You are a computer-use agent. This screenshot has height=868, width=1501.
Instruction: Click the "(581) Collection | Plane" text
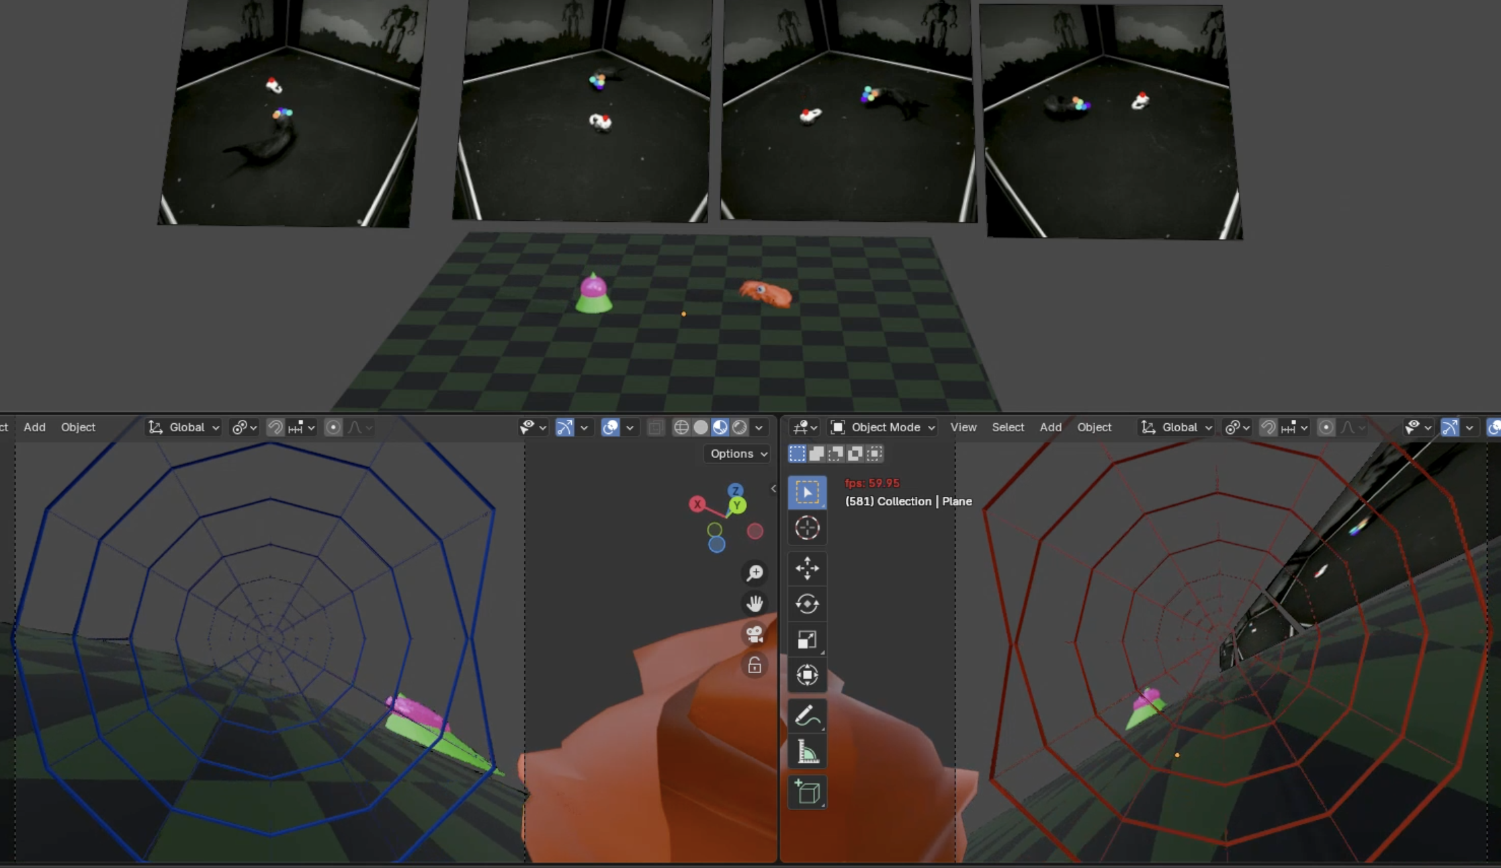[908, 501]
